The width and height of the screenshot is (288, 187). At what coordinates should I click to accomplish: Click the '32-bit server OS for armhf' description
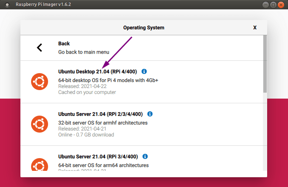pos(103,123)
